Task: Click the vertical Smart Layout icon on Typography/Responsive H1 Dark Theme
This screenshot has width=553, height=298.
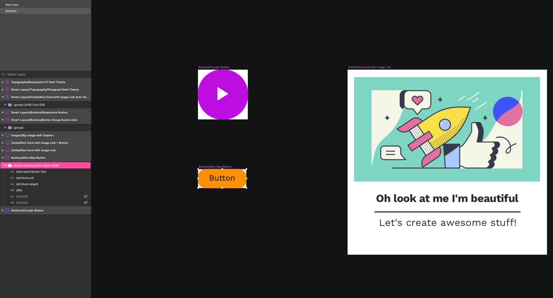Action: (x=7, y=82)
